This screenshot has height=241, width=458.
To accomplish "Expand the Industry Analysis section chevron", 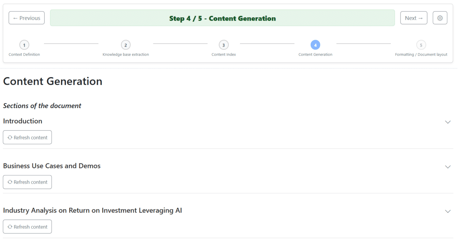I will (x=448, y=211).
